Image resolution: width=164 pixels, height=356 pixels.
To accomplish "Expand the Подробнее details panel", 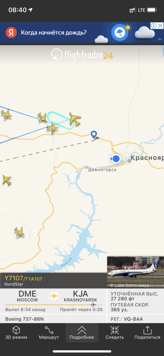I will [82, 333].
